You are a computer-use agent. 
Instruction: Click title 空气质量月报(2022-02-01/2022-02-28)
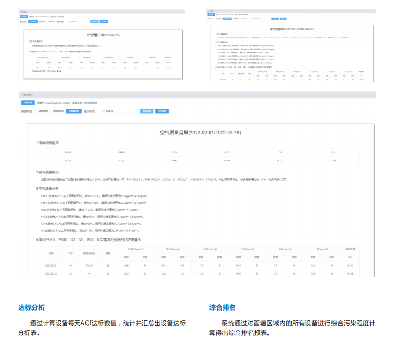pyautogui.click(x=200, y=133)
